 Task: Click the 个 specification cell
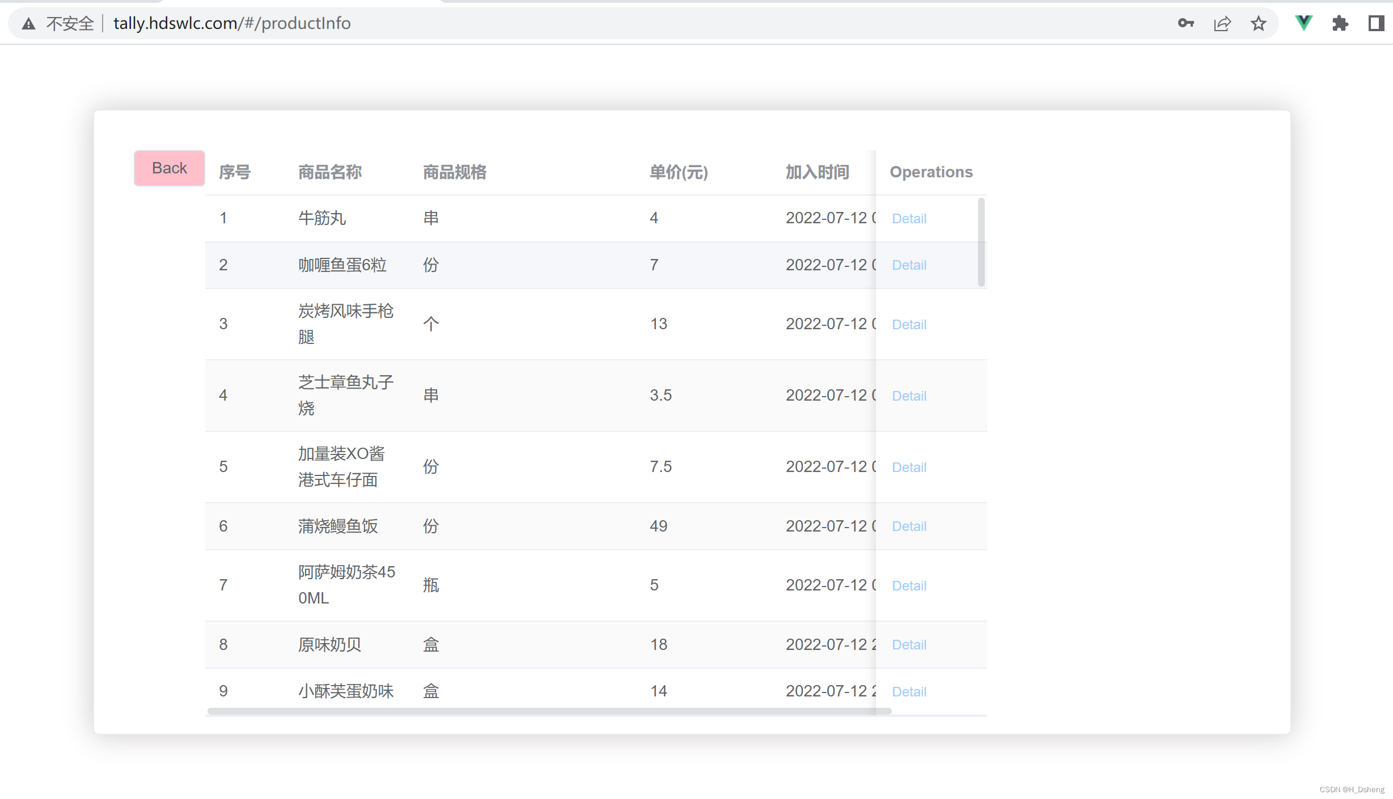pos(431,324)
